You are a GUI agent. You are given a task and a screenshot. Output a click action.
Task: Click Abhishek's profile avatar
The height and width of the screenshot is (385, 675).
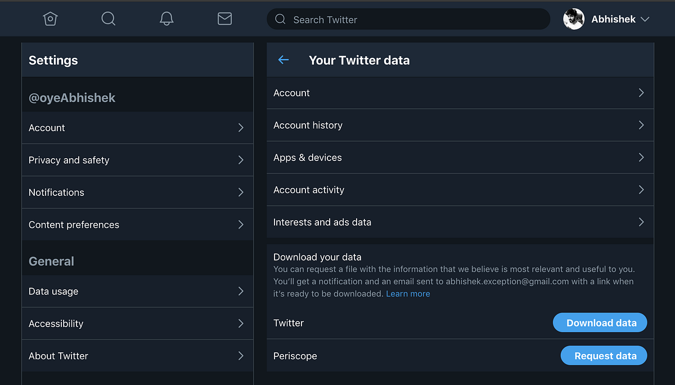click(574, 19)
